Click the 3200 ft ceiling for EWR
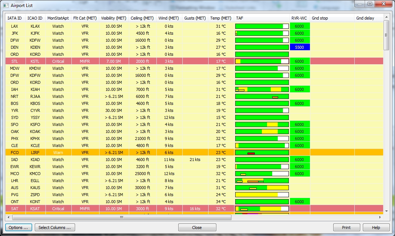395x236 pixels. tap(142, 167)
